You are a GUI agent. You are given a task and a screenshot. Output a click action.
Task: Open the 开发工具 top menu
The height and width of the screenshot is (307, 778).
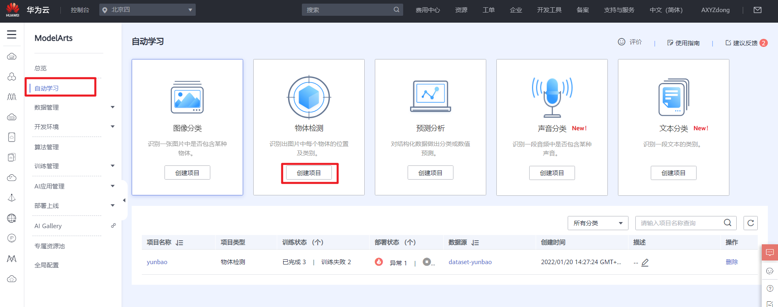click(549, 10)
